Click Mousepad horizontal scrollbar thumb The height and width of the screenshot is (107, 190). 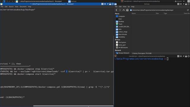coord(73,106)
